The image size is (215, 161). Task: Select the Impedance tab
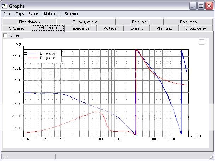[x=80, y=28]
